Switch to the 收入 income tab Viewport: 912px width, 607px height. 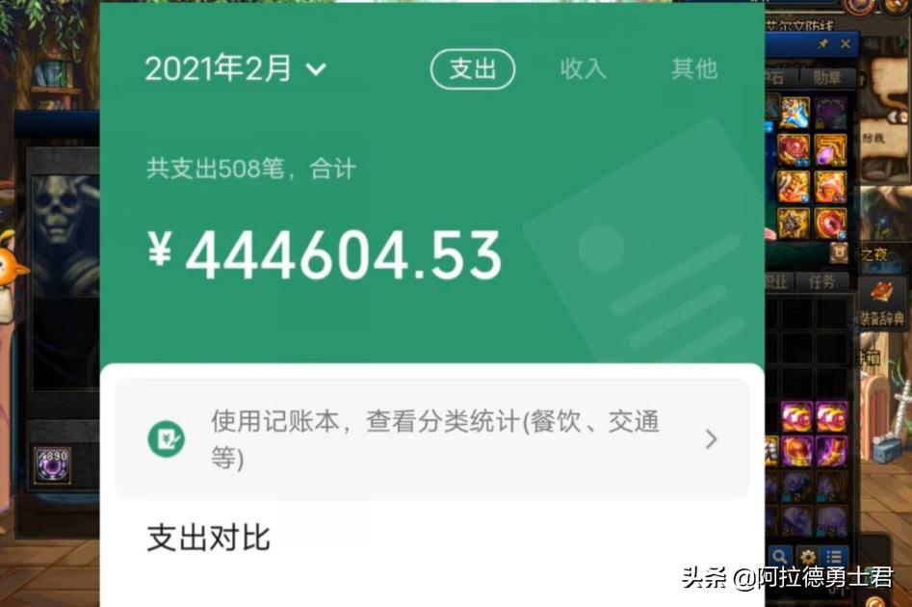pyautogui.click(x=584, y=68)
